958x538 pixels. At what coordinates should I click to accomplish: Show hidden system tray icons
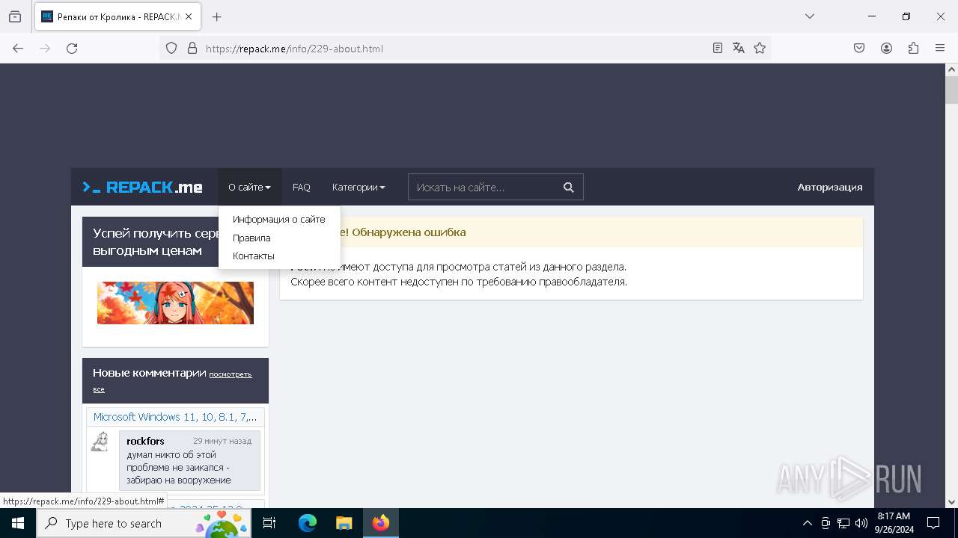click(807, 523)
